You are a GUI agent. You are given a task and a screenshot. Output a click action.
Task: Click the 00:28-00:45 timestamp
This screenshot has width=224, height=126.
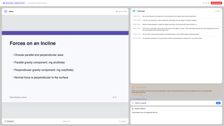137,24
